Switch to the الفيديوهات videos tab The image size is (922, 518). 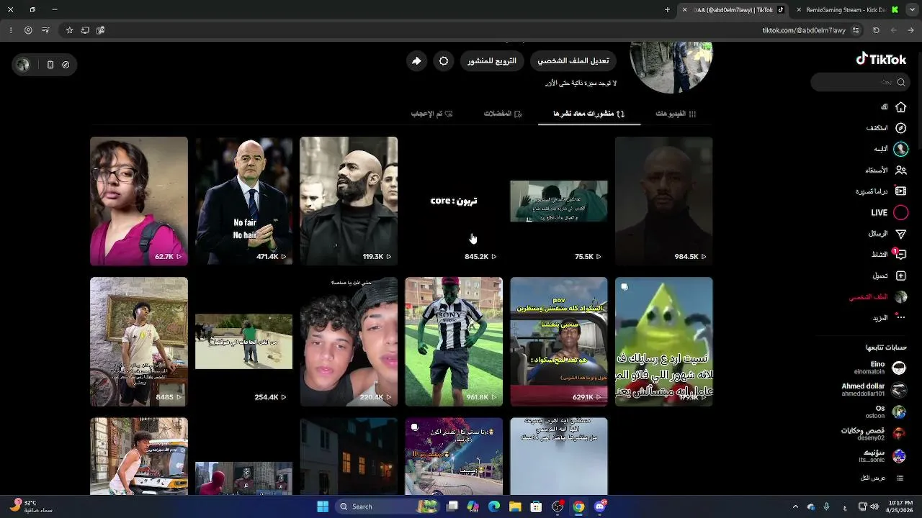676,114
